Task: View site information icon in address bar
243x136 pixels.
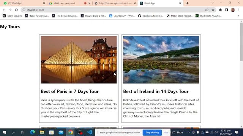Action: click(x=24, y=10)
